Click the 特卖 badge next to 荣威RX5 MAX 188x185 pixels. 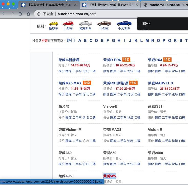pos(87,83)
